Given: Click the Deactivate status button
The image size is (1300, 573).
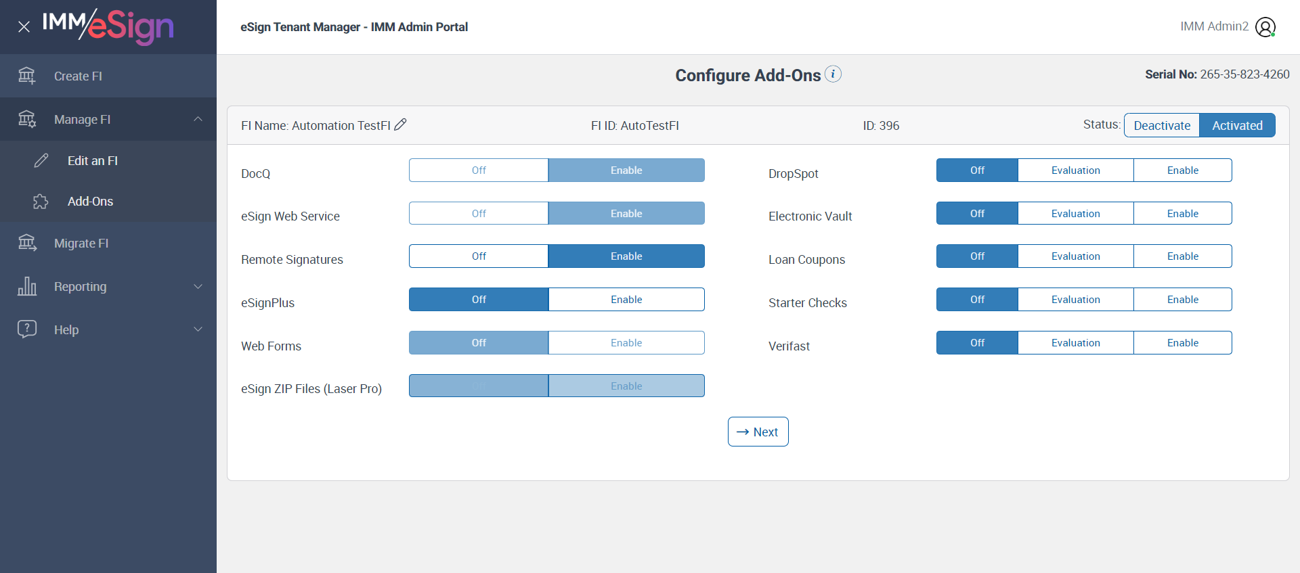Looking at the screenshot, I should pyautogui.click(x=1162, y=125).
